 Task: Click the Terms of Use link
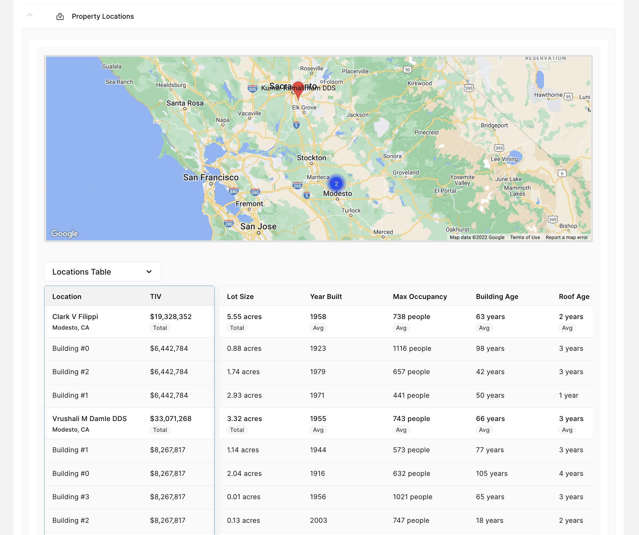[525, 237]
